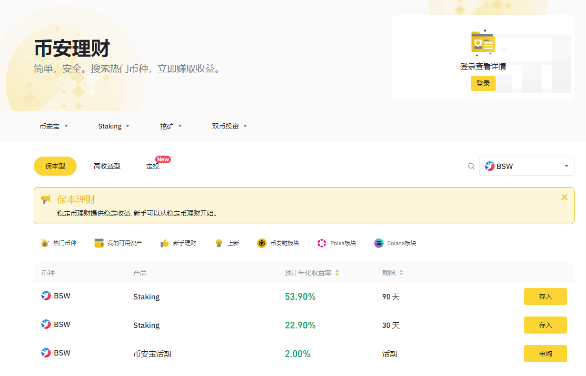Viewport: 586px width, 376px height.
Task: Filter by Solana板块
Action: point(395,243)
